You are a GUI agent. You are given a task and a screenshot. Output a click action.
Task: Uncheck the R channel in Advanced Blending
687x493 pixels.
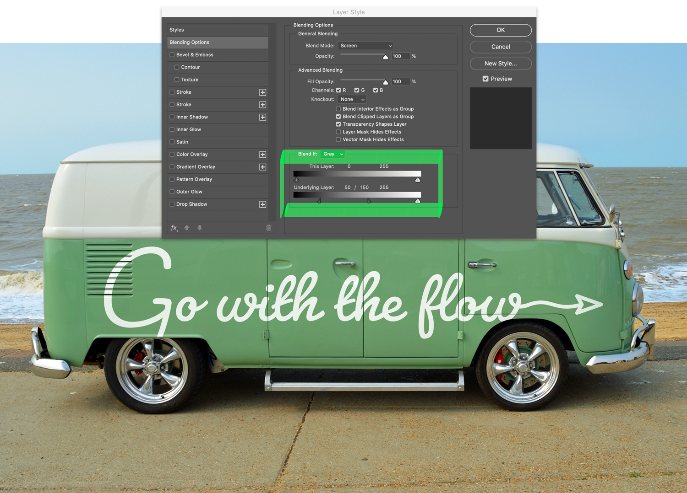point(338,90)
